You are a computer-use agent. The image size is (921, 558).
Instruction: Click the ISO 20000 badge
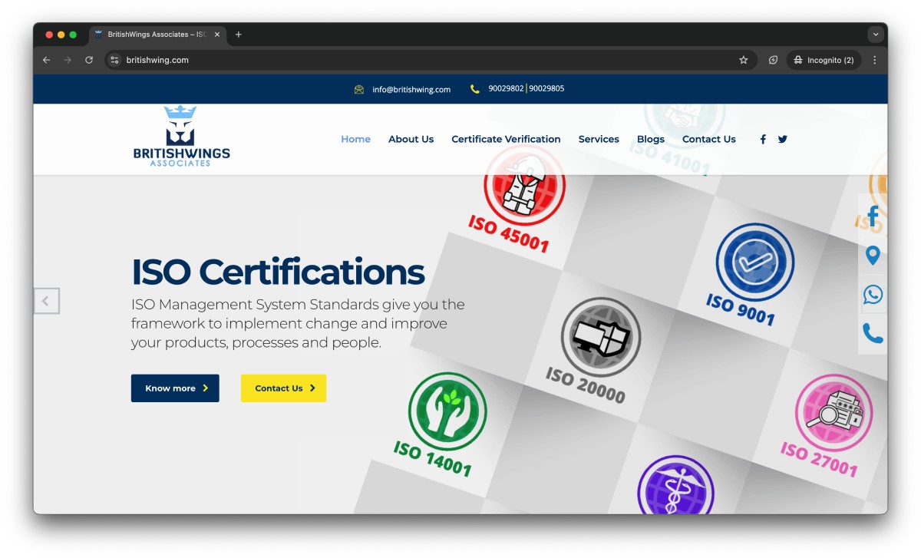pyautogui.click(x=594, y=351)
